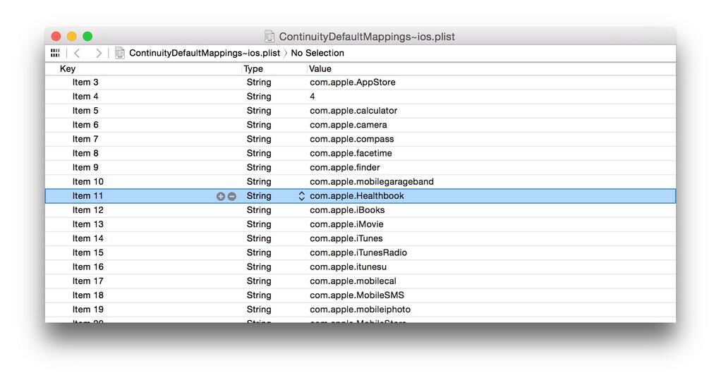Select the Item 5 row key
This screenshot has height=385, width=721.
[x=85, y=111]
